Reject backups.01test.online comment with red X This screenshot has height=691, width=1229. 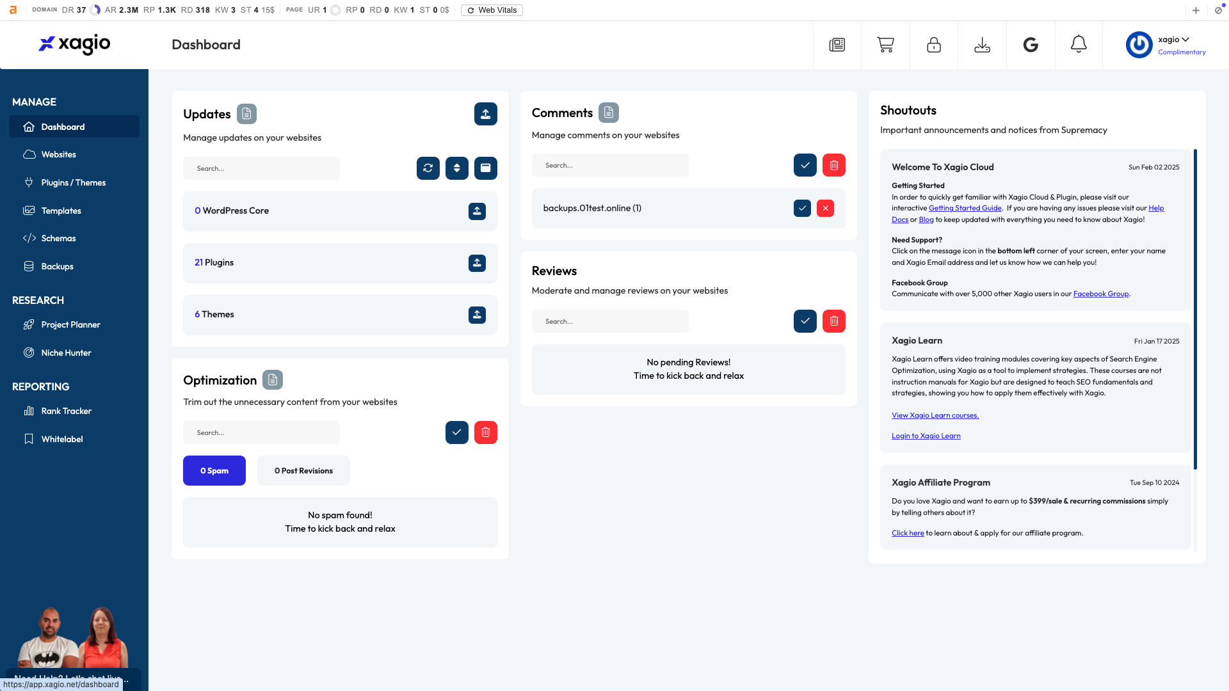(x=826, y=208)
